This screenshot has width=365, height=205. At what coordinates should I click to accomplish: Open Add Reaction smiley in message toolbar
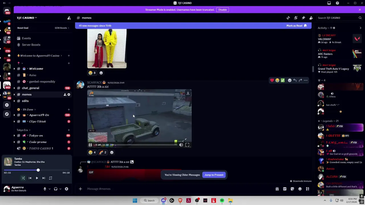[290, 80]
